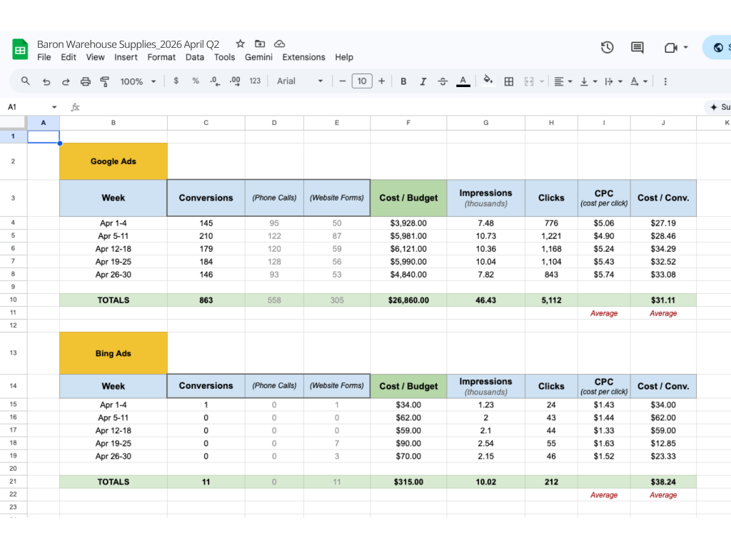The width and height of the screenshot is (731, 548).
Task: Open the Edit menu
Action: (68, 57)
